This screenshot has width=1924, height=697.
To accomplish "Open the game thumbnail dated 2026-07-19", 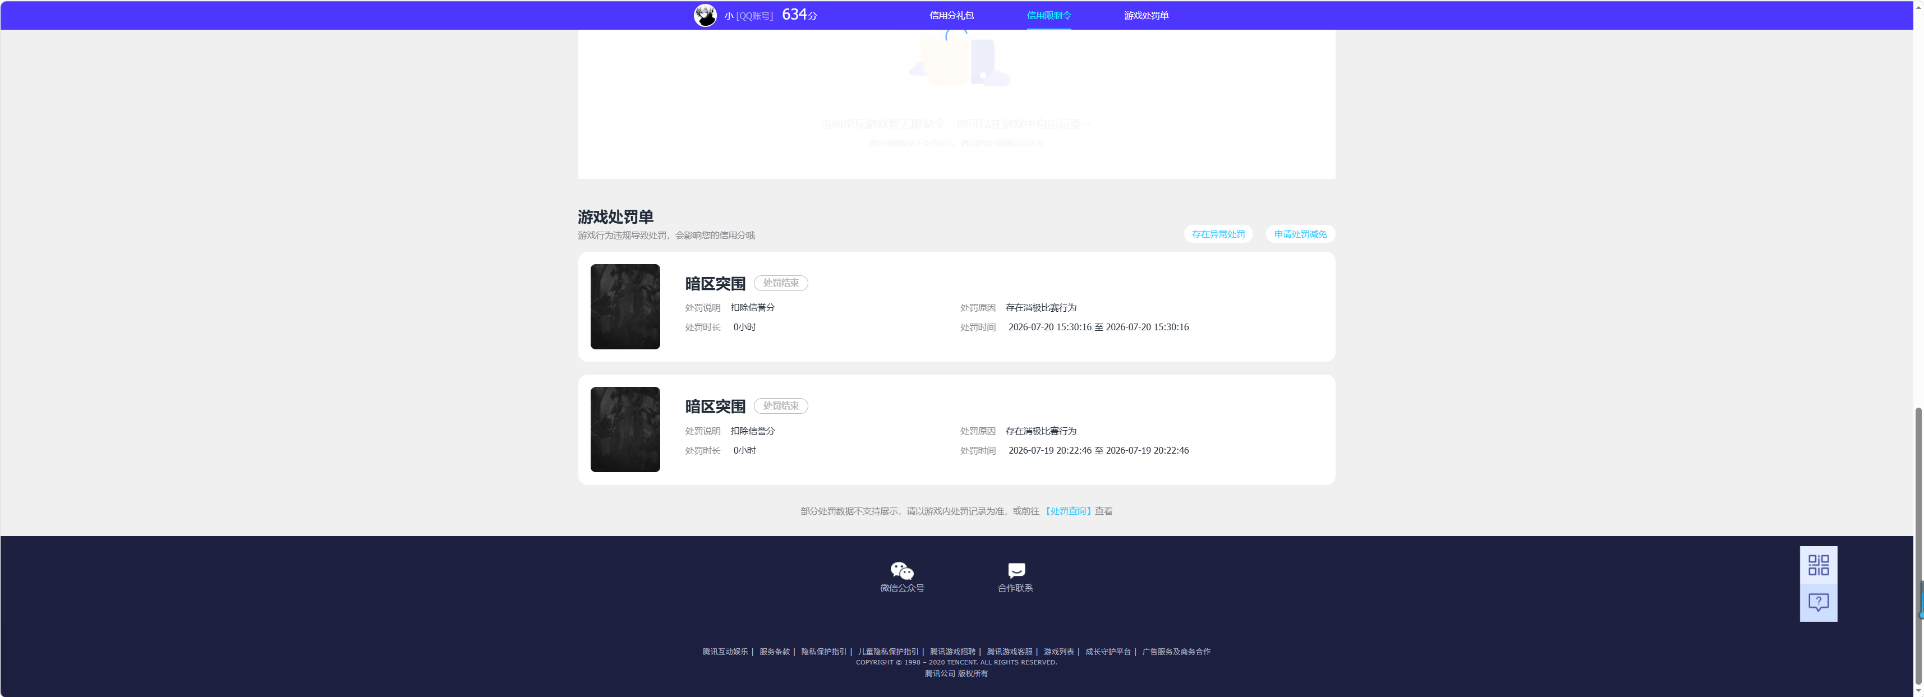I will pos(625,429).
